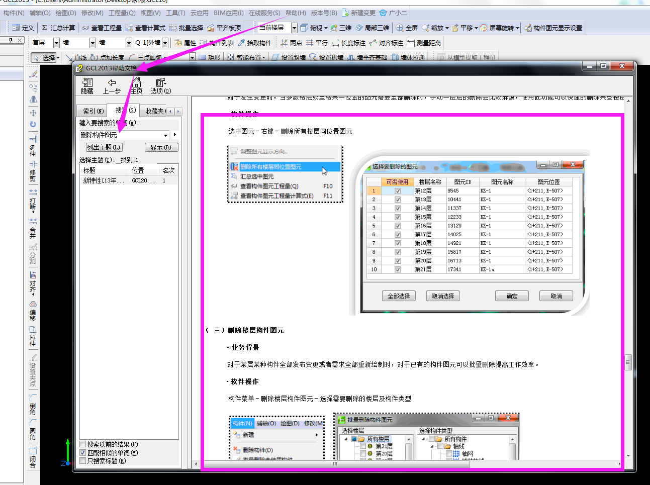The image size is (650, 485).
Task: Expand the 平移 pan dropdown arrow
Action: 476,28
